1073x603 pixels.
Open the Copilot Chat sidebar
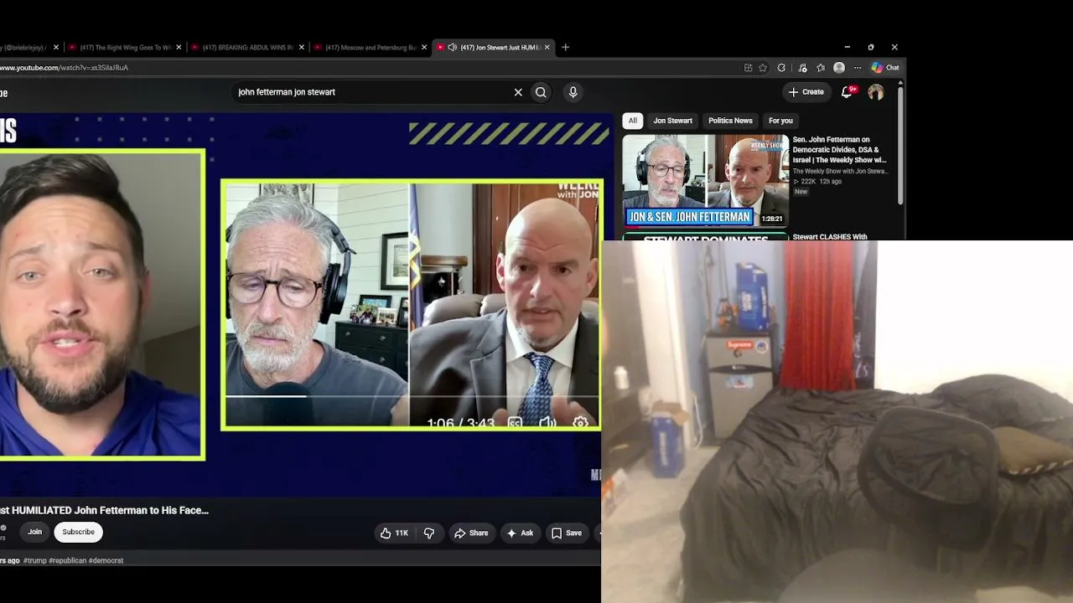[x=885, y=68]
